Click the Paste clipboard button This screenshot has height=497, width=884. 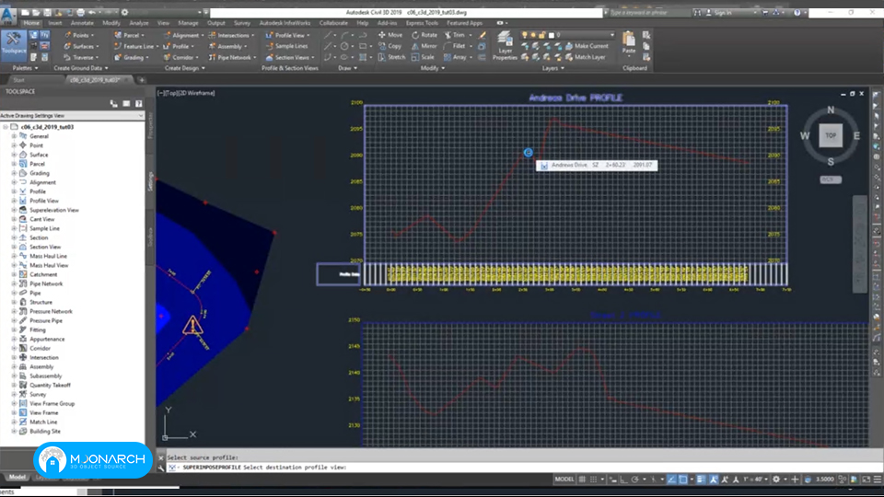tap(629, 42)
